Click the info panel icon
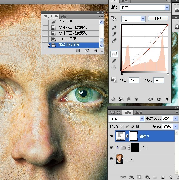This screenshot has height=180, width=179. click(177, 27)
